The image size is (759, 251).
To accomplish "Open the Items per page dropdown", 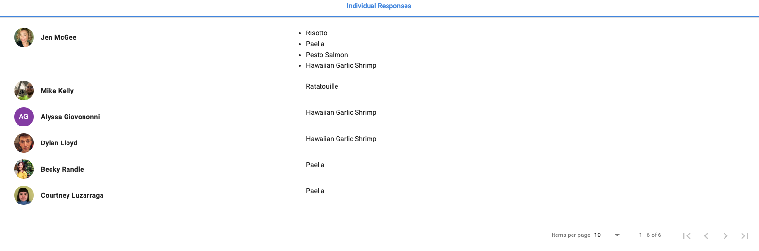I will point(607,235).
